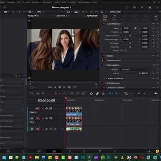The image size is (161, 161).
Task: Toggle the Stabilizzazione enable switch
Action: click(104, 83)
